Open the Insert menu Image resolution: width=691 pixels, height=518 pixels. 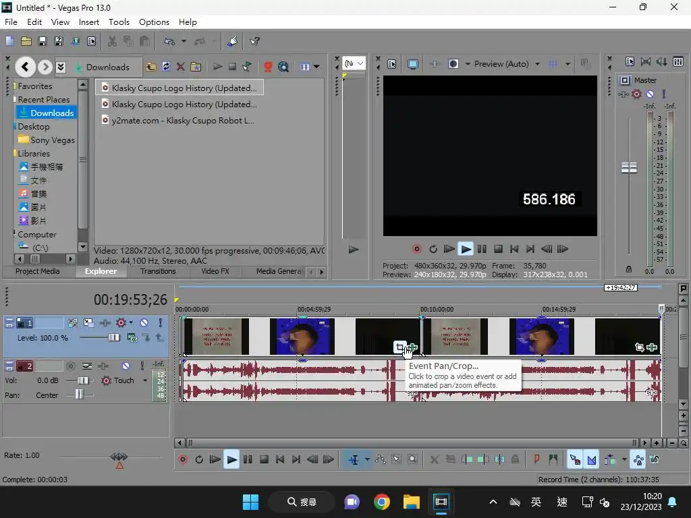(x=89, y=22)
